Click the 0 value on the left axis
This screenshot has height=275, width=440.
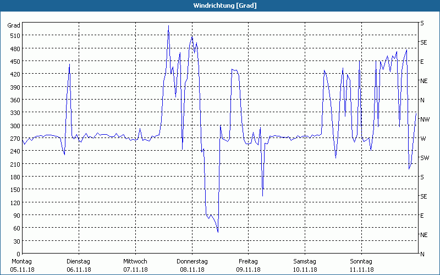click(18, 254)
